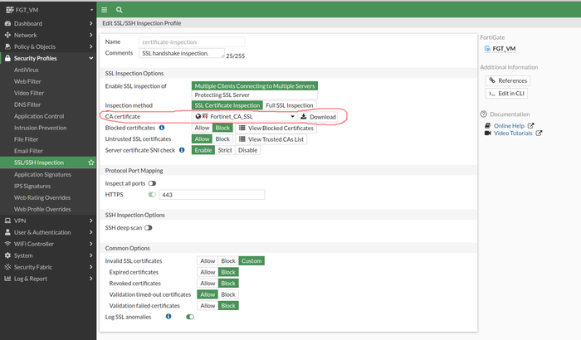Viewport: 581px width, 340px height.
Task: Toggle the HTTPS protocol switch
Action: pyautogui.click(x=152, y=194)
